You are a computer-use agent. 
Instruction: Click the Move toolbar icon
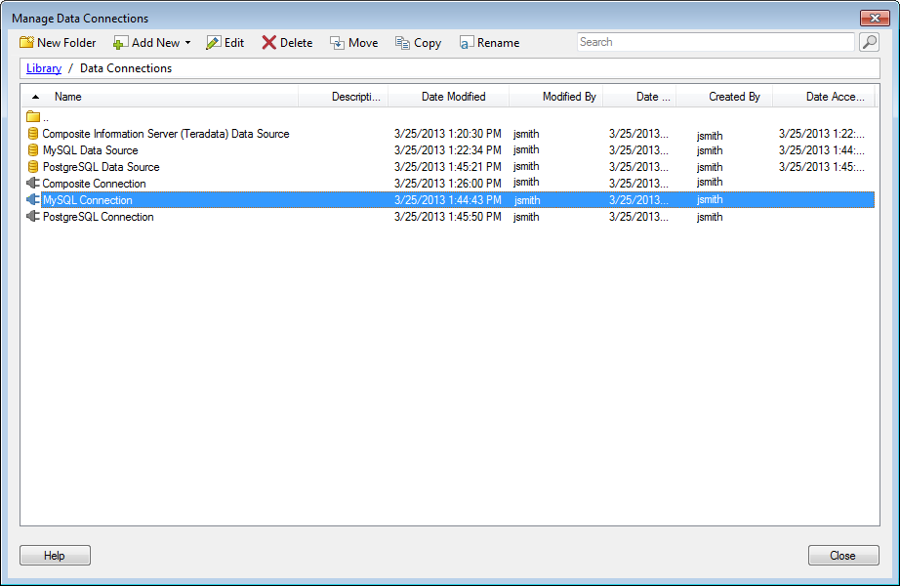coord(337,43)
